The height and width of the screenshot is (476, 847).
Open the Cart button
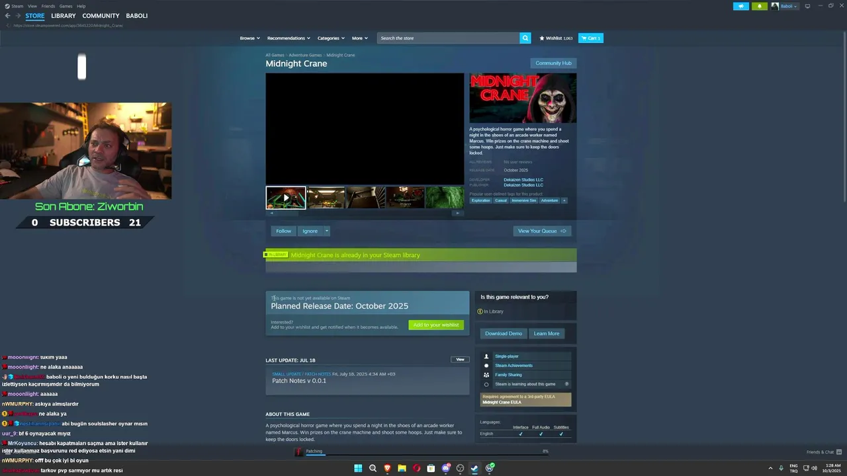click(591, 38)
